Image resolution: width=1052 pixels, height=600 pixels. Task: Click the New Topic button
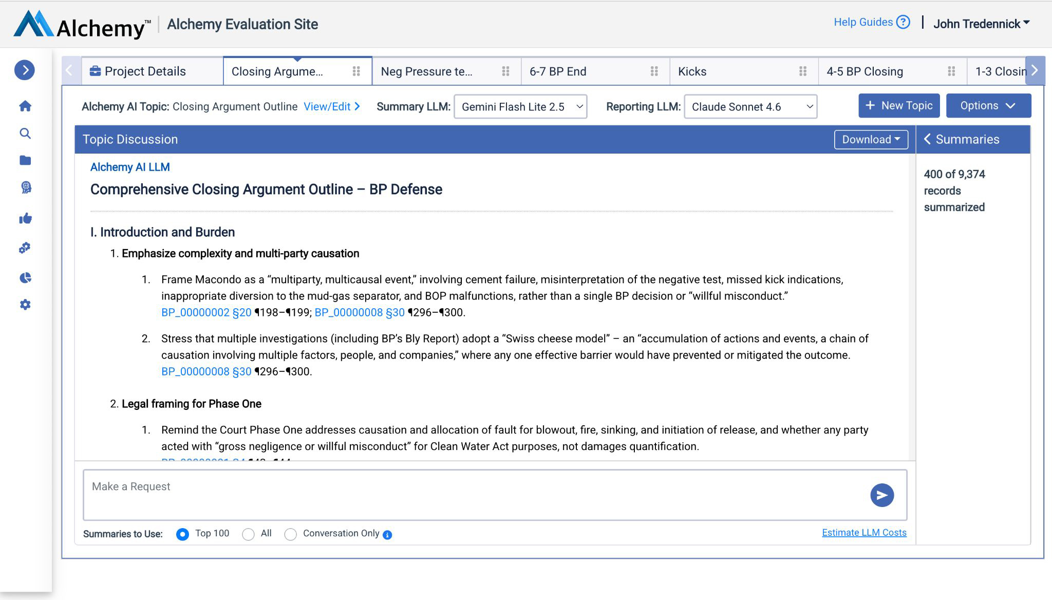coord(898,106)
